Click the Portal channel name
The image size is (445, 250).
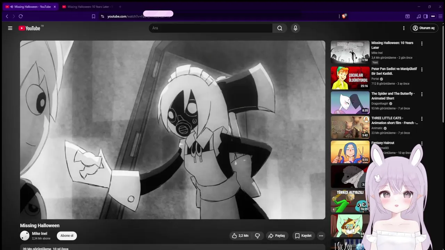click(x=375, y=79)
